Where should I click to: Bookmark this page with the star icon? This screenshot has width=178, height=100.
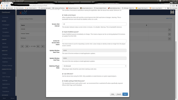pos(171,6)
